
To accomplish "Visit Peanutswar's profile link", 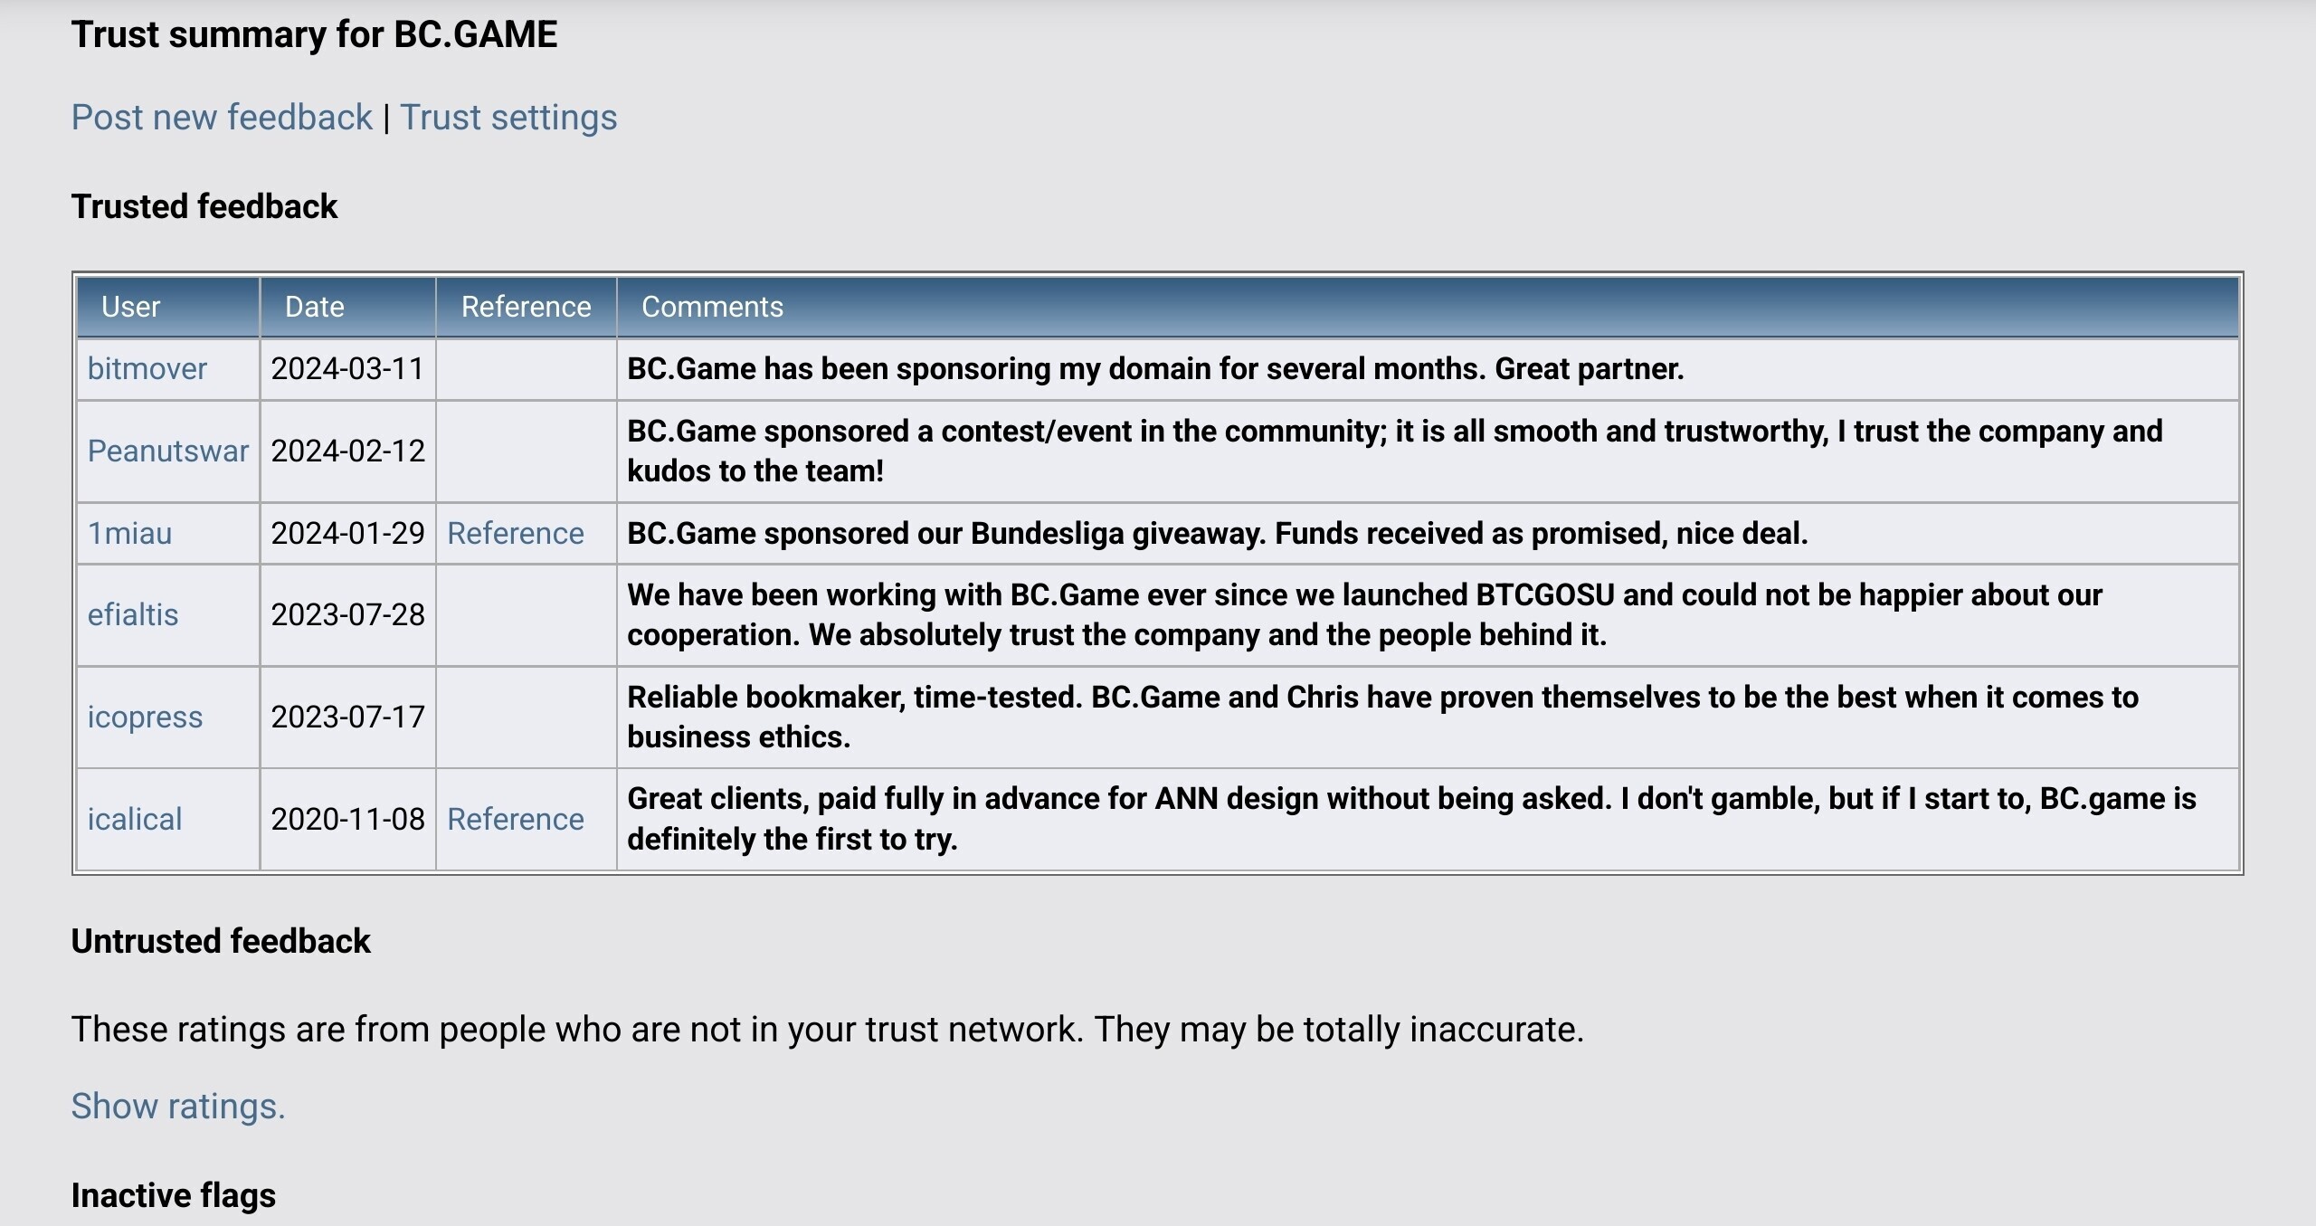I will (x=168, y=451).
